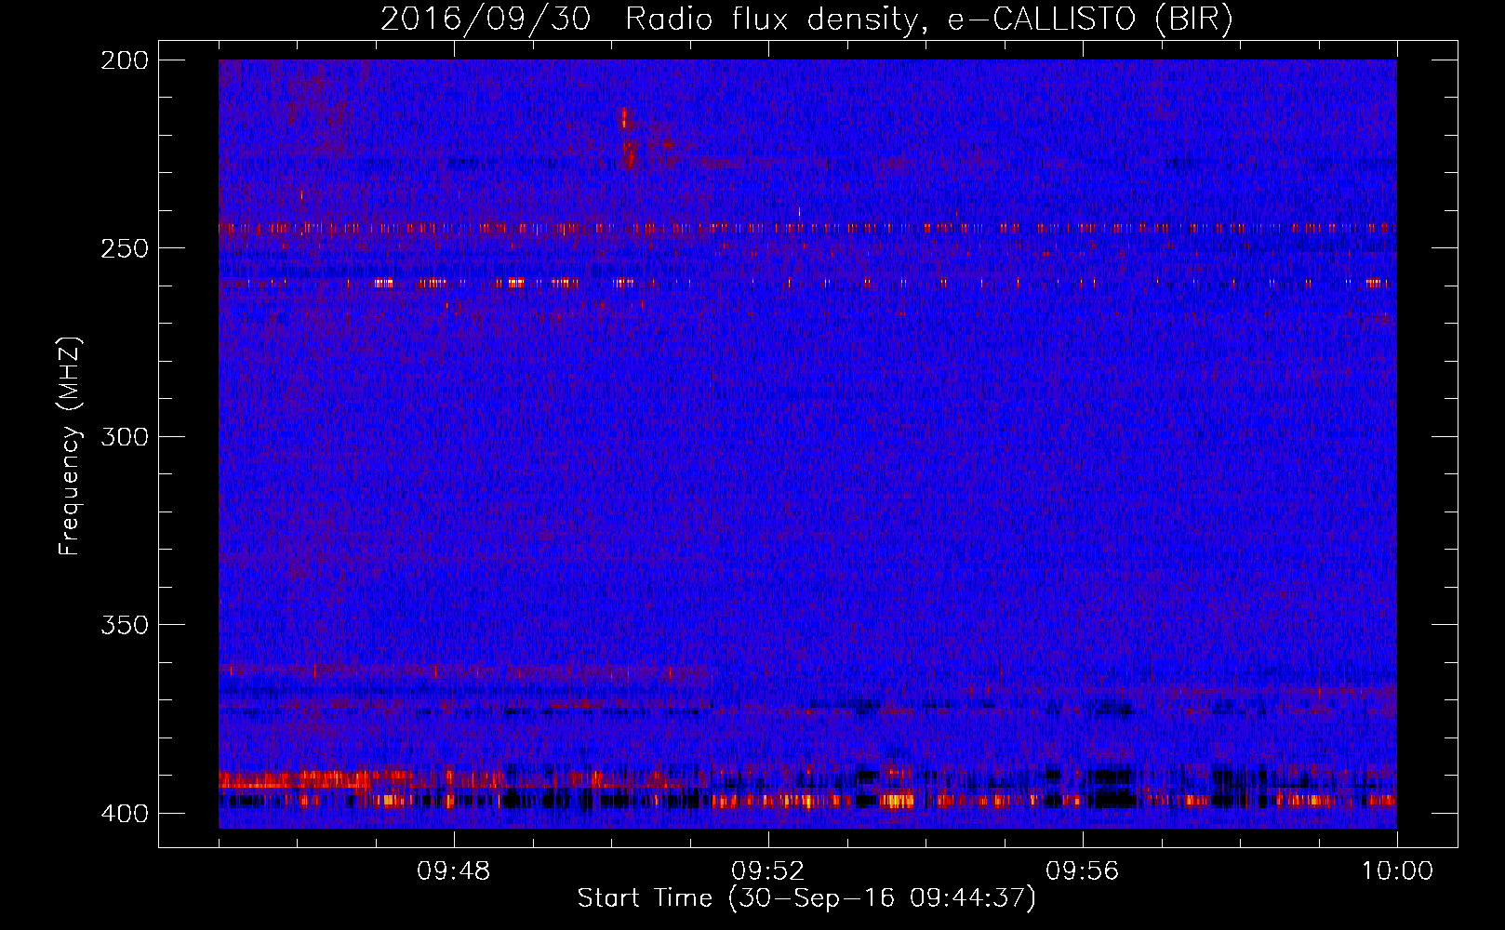This screenshot has width=1505, height=930.
Task: Click the bright yellow emission near 397 MHz at 09:53:40
Action: click(897, 800)
